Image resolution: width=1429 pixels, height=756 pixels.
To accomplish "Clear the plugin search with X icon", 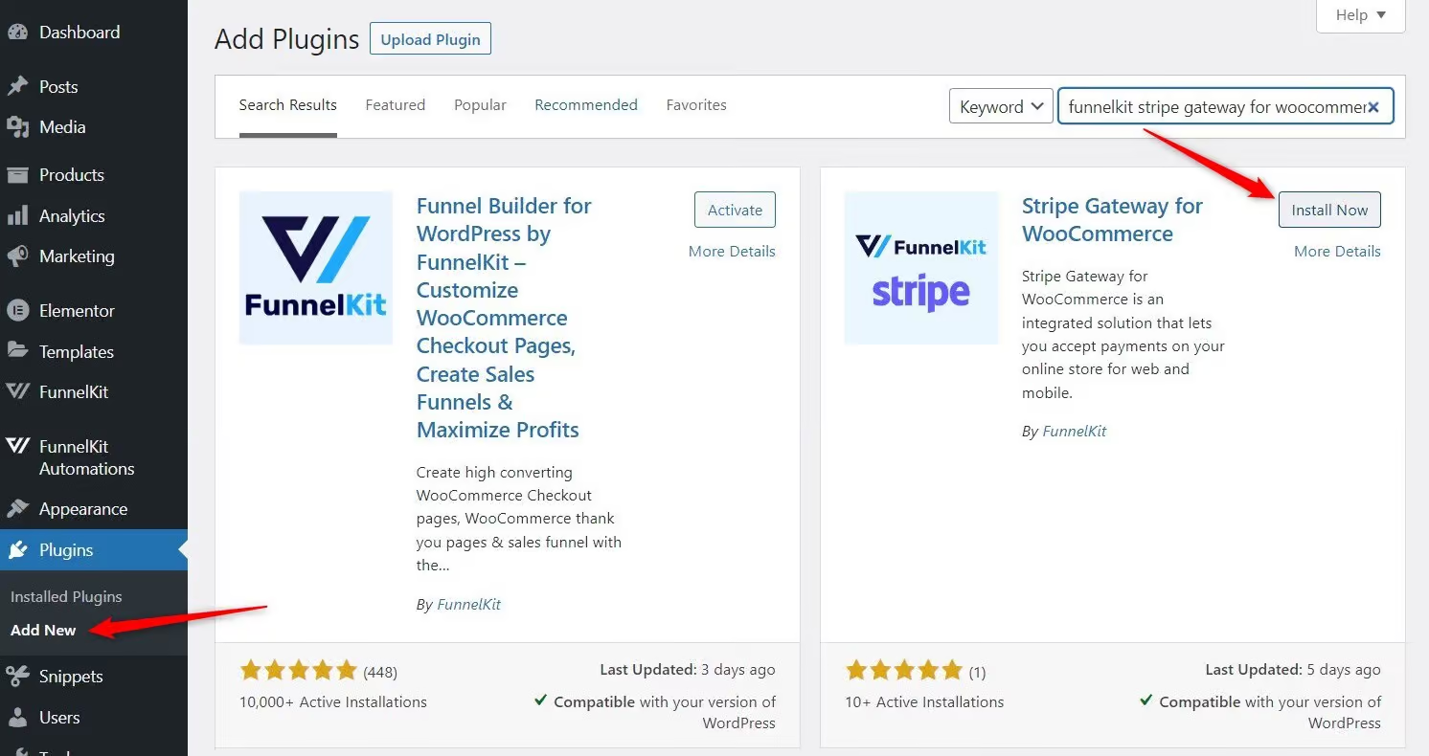I will pyautogui.click(x=1373, y=107).
